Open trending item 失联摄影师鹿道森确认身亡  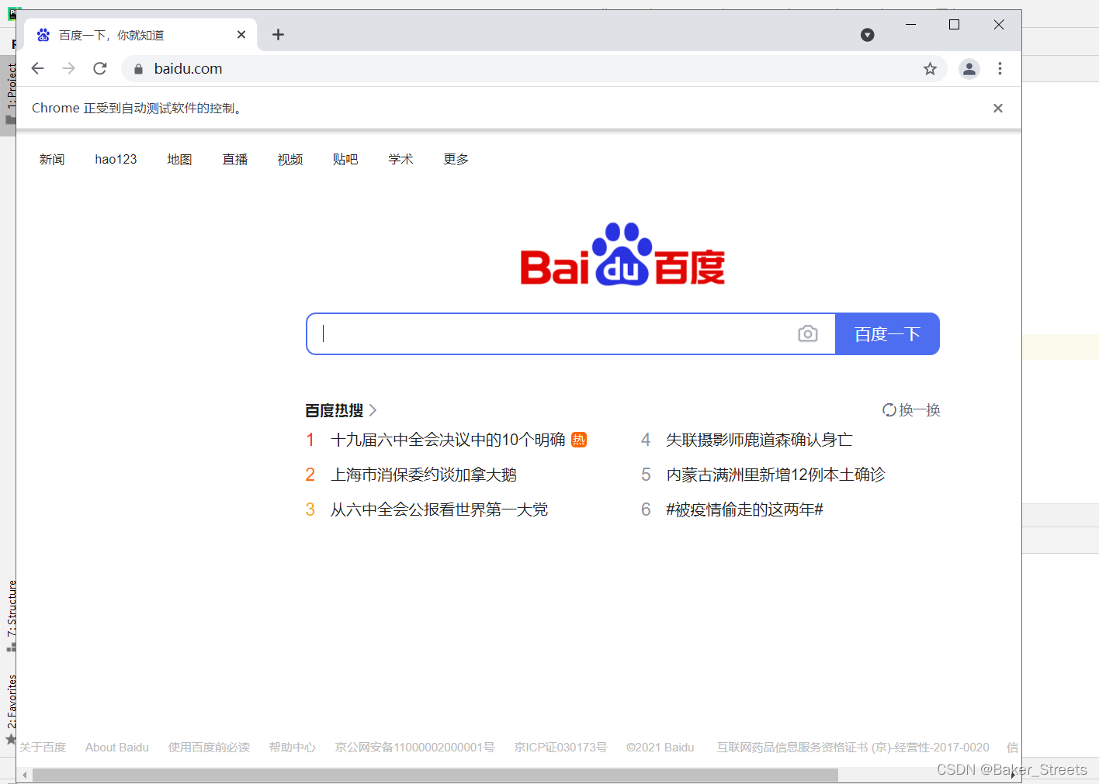click(x=759, y=440)
